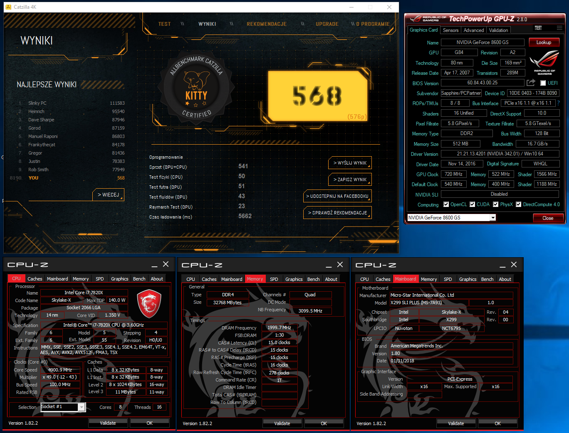
Task: Click the Czas ładowania value 5662
Action: point(245,216)
